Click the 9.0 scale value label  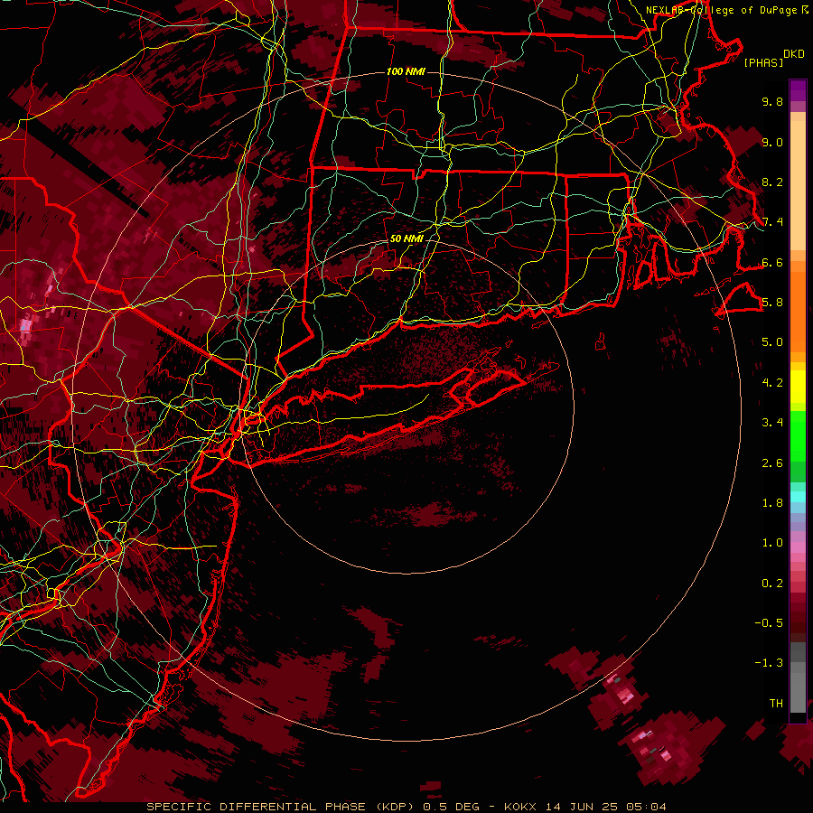[772, 142]
